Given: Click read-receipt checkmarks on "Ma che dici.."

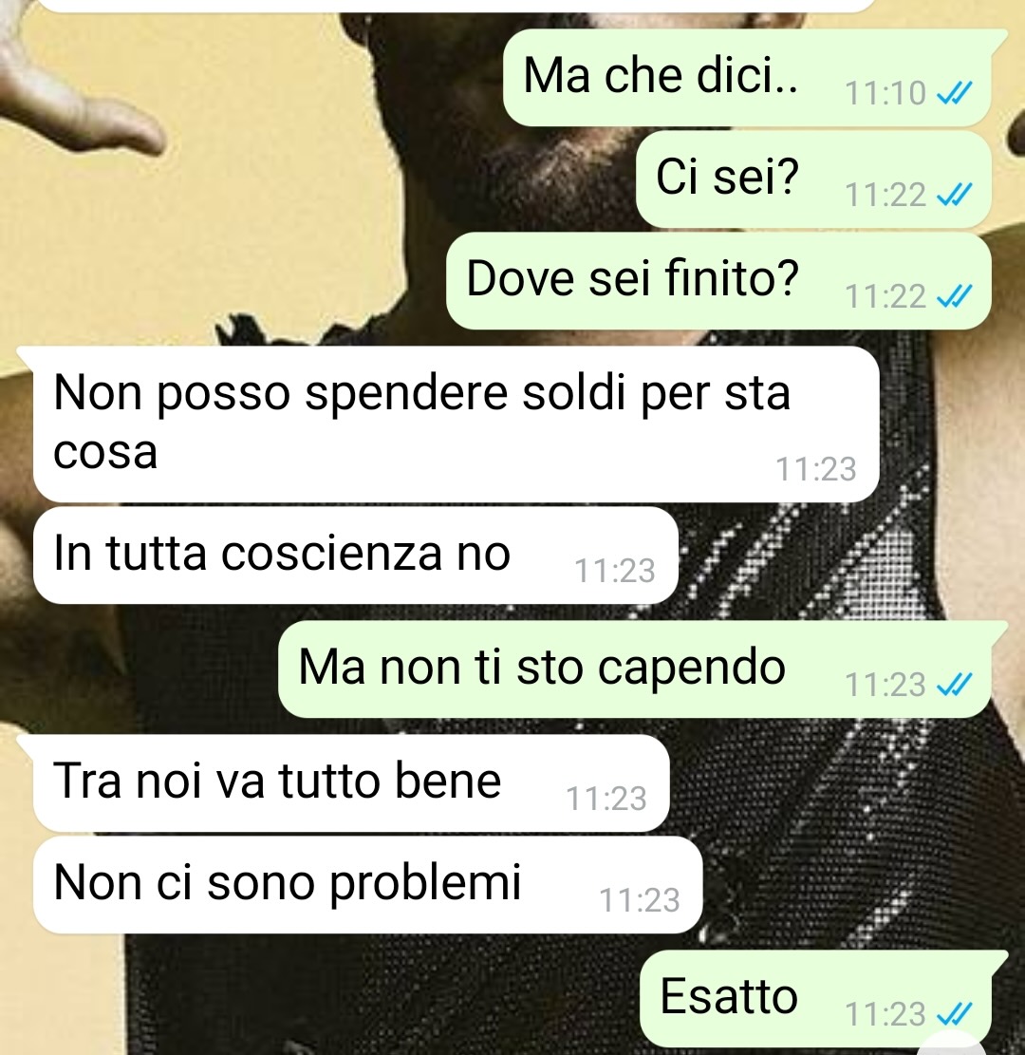Looking at the screenshot, I should point(955,93).
